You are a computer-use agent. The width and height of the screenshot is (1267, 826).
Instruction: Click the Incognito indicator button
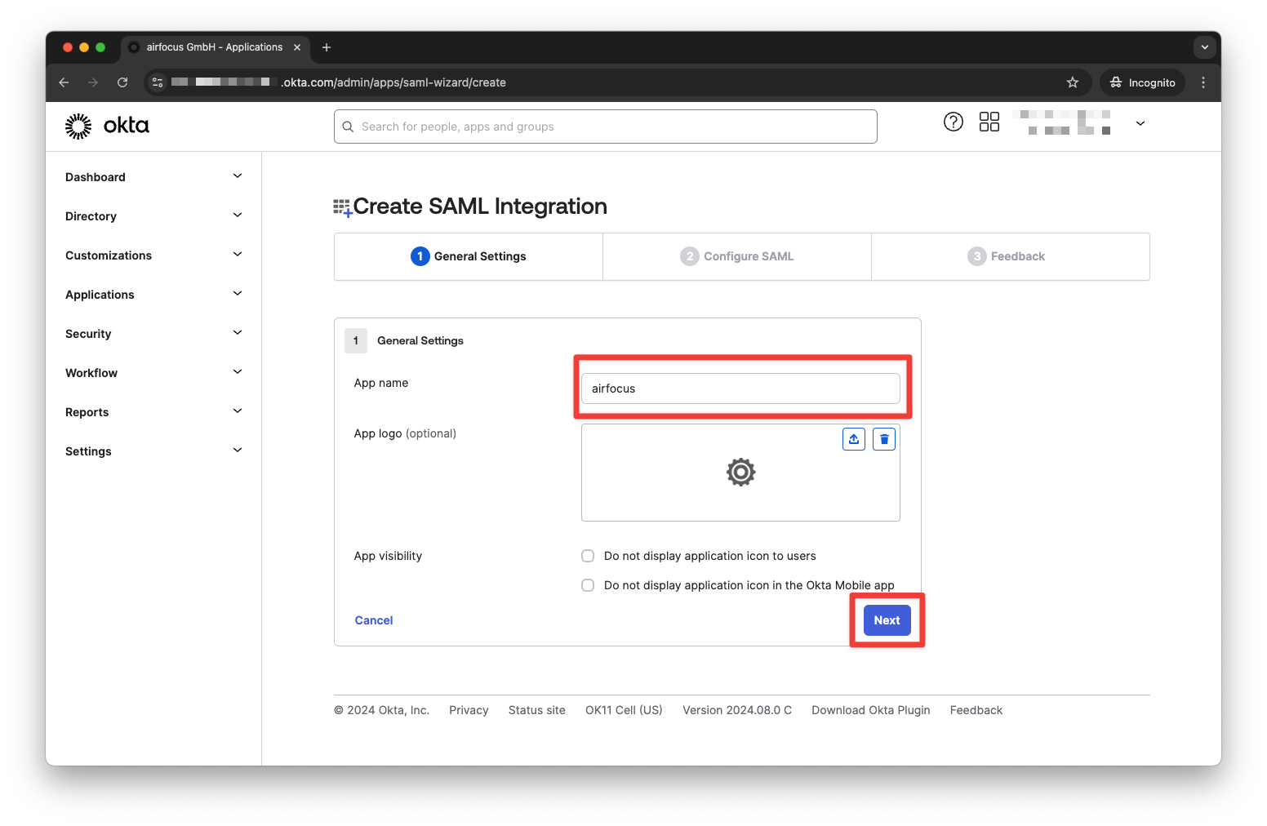pyautogui.click(x=1142, y=82)
